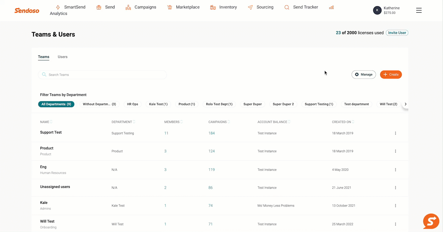Viewport: 443px width, 232px height.
Task: Open the 119 campaigns link for Eng
Action: [x=212, y=170]
